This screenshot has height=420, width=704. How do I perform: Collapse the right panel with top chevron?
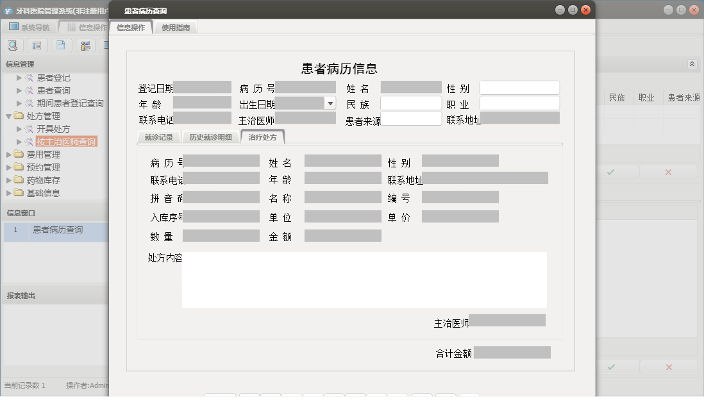(x=691, y=64)
